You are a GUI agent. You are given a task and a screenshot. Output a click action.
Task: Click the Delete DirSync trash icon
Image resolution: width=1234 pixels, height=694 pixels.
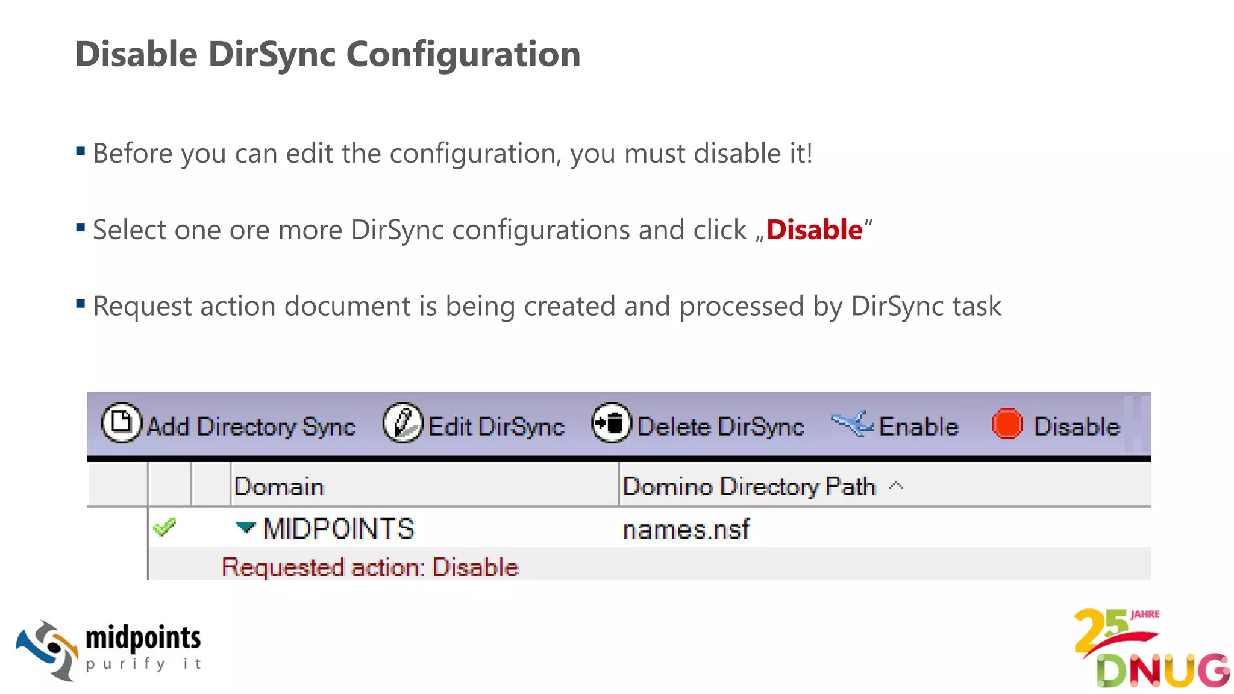pyautogui.click(x=612, y=424)
